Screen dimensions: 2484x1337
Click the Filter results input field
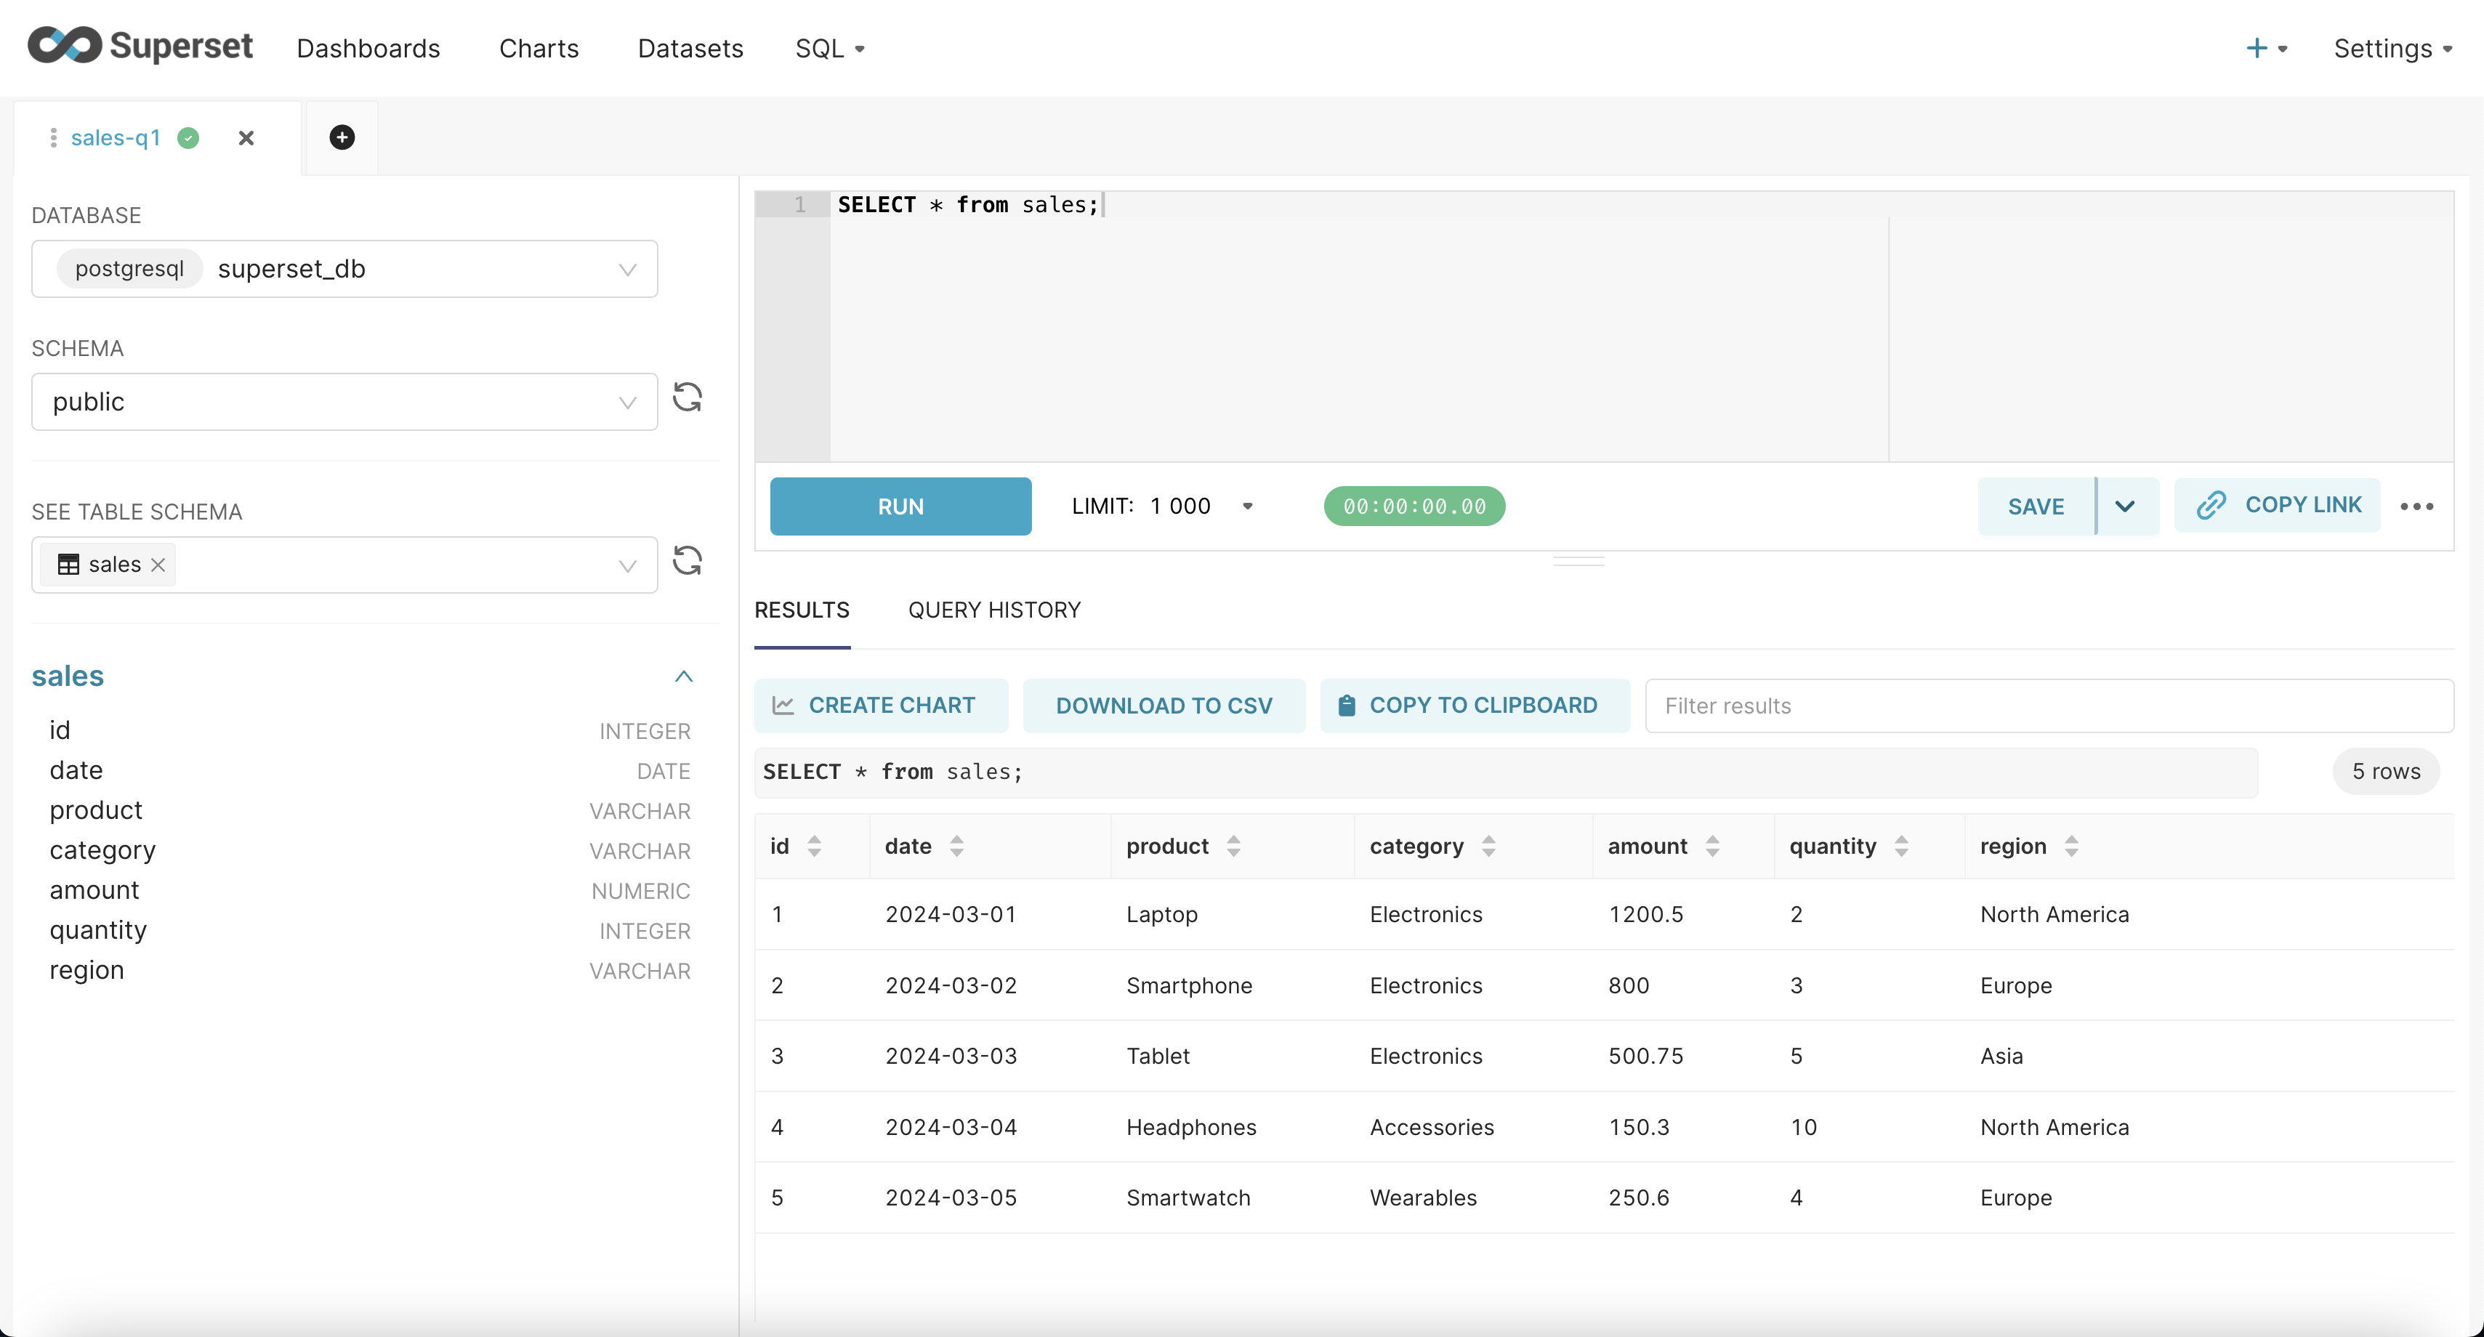[2048, 706]
